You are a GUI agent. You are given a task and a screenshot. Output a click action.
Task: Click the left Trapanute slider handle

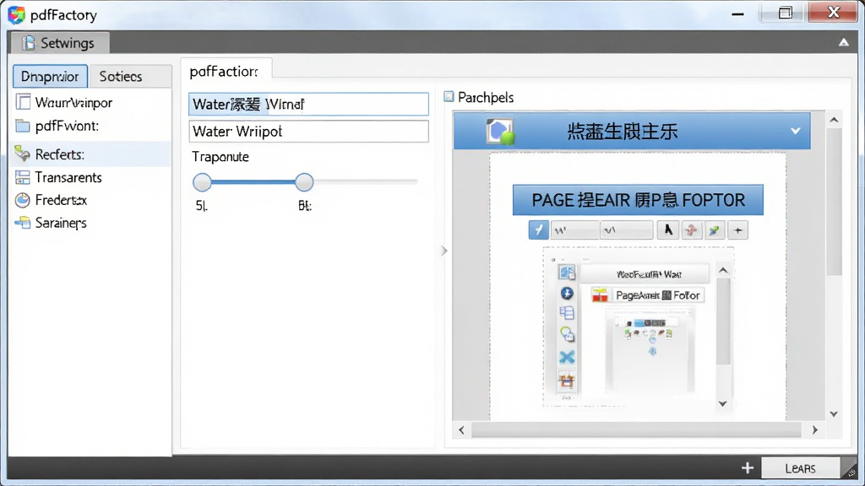(202, 182)
